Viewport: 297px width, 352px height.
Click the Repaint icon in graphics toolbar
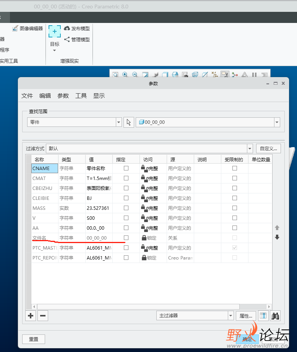point(145,75)
